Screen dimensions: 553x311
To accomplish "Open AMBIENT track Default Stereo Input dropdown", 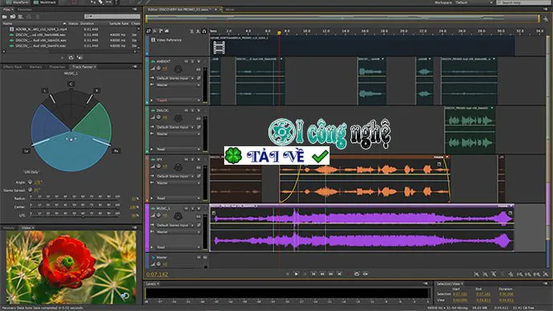I will (x=175, y=78).
